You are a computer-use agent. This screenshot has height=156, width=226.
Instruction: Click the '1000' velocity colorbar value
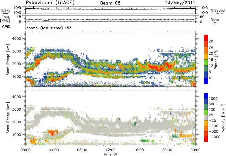213,99
